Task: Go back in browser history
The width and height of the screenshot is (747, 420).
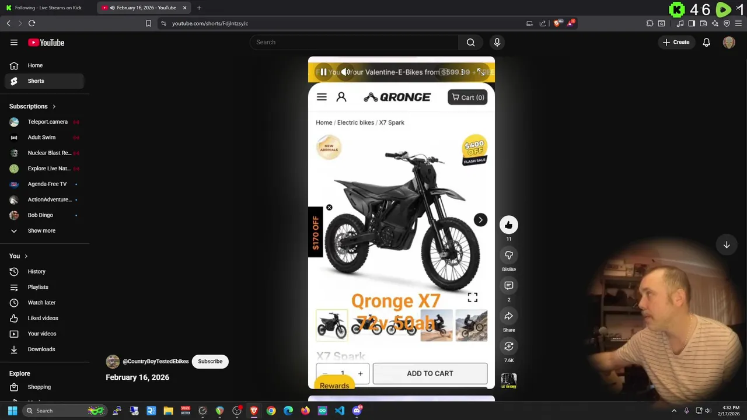Action: [8, 23]
